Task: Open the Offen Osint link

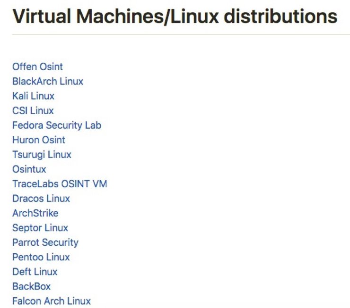Action: pos(37,67)
